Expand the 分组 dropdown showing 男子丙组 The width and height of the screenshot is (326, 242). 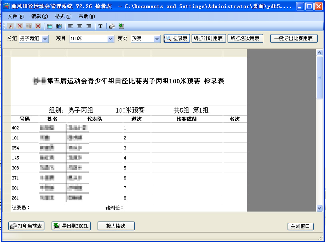tap(45, 39)
